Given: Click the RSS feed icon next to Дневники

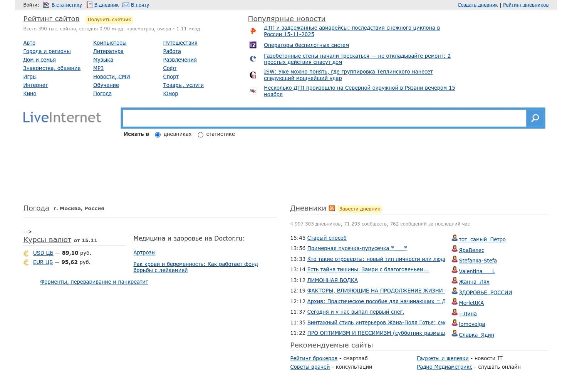Looking at the screenshot, I should click(x=332, y=208).
